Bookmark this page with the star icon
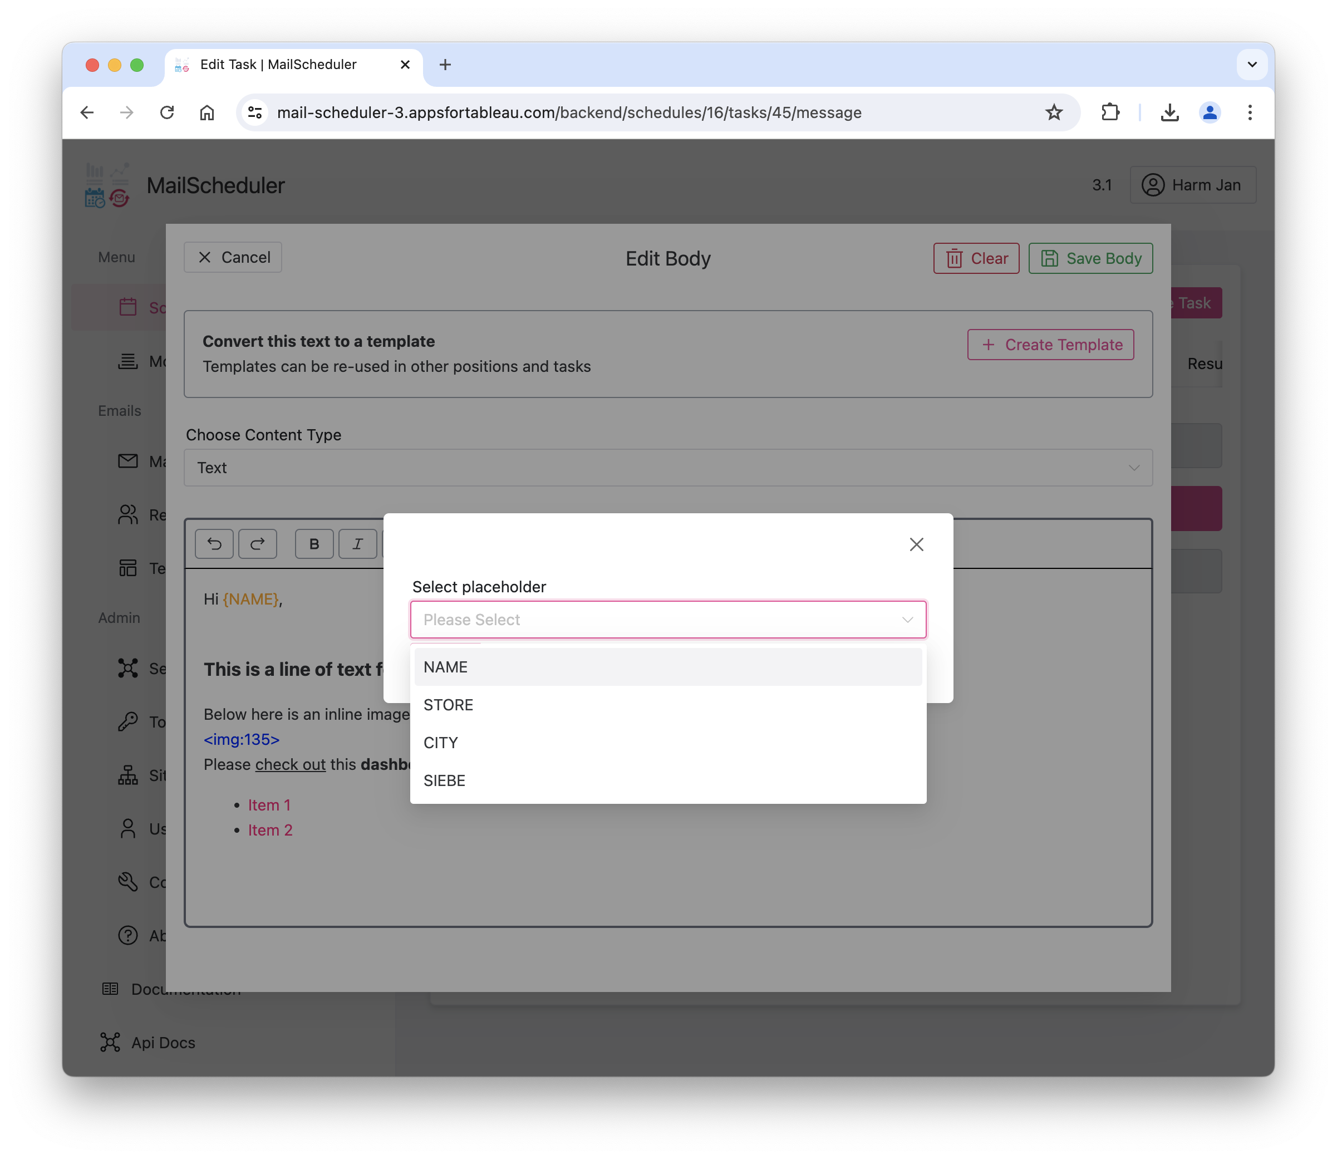The width and height of the screenshot is (1337, 1159). (1054, 112)
